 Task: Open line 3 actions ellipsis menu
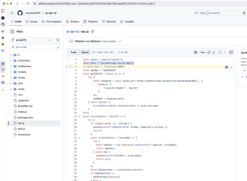point(71,67)
